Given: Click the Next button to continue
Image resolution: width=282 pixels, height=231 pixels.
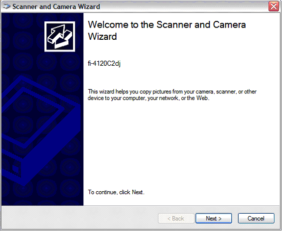Looking at the screenshot, I should tap(214, 218).
